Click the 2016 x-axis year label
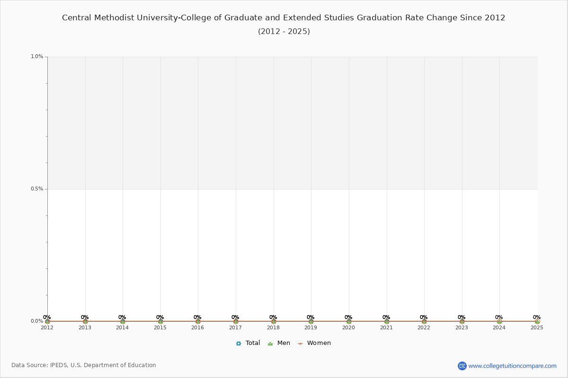This screenshot has width=568, height=378. click(197, 327)
